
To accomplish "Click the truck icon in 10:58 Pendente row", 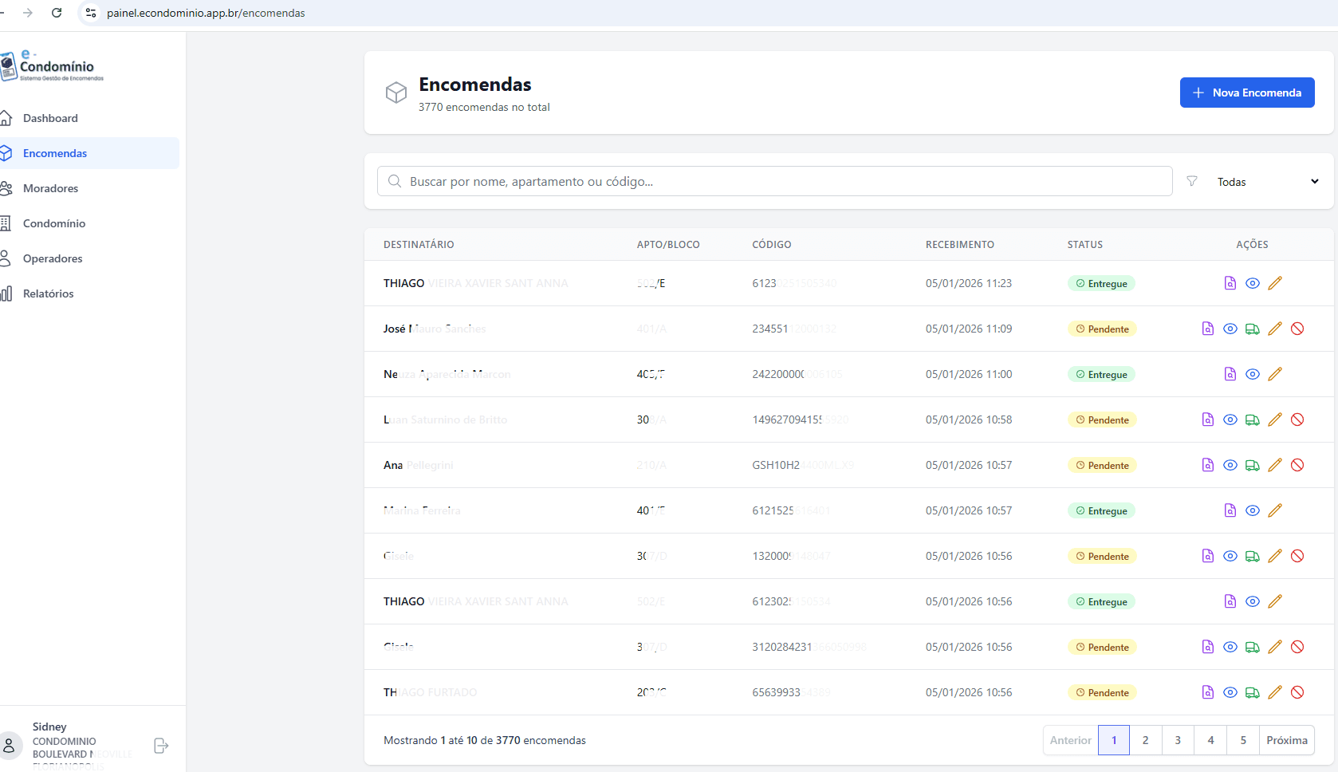I will pyautogui.click(x=1253, y=419).
